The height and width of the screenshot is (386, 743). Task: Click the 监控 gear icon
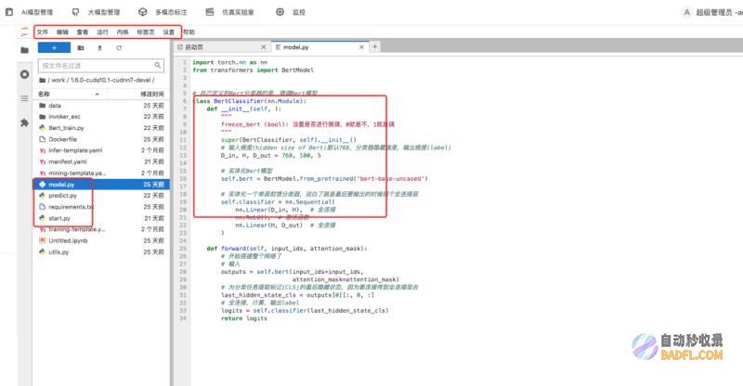click(x=280, y=12)
